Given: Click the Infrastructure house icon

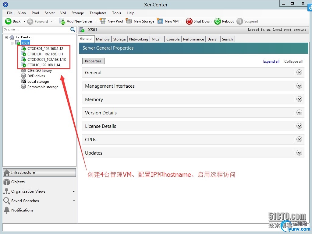Looking at the screenshot, I should pos(7,173).
